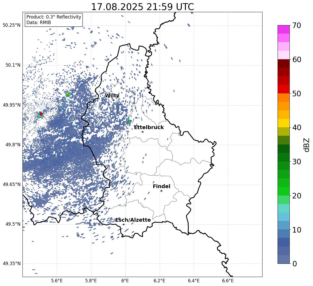Click the 49.35°N latitude label

pos(12,264)
